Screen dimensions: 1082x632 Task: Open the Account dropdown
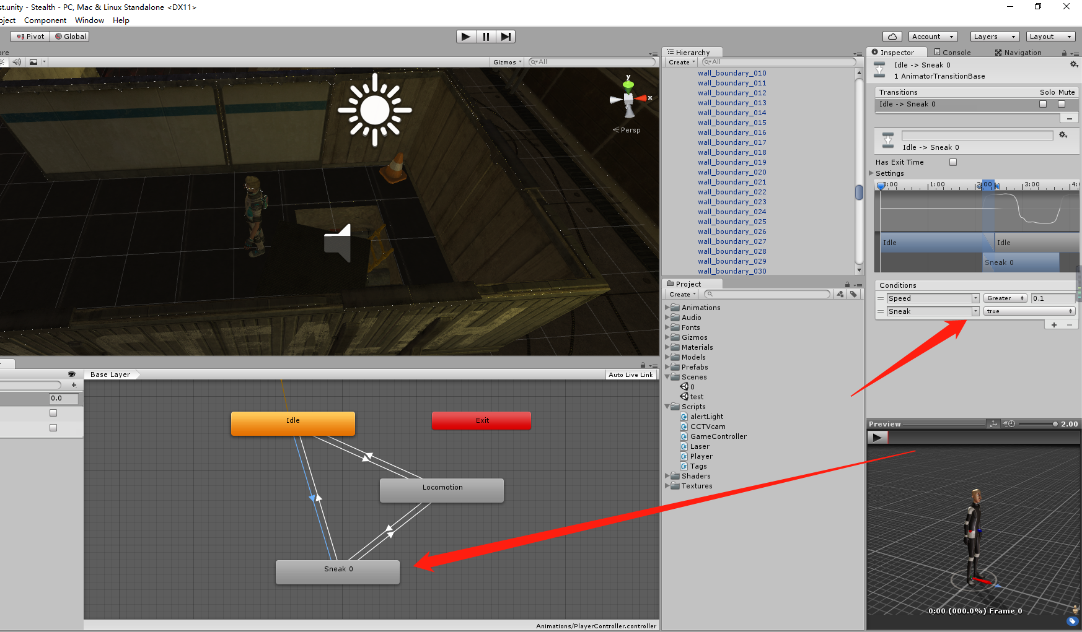click(933, 37)
